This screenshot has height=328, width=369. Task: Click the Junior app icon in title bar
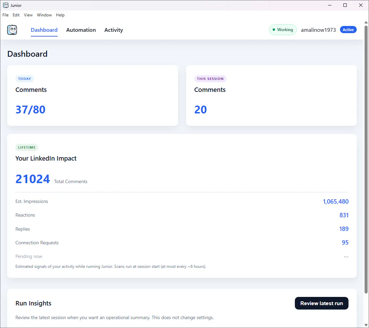(x=6, y=5)
